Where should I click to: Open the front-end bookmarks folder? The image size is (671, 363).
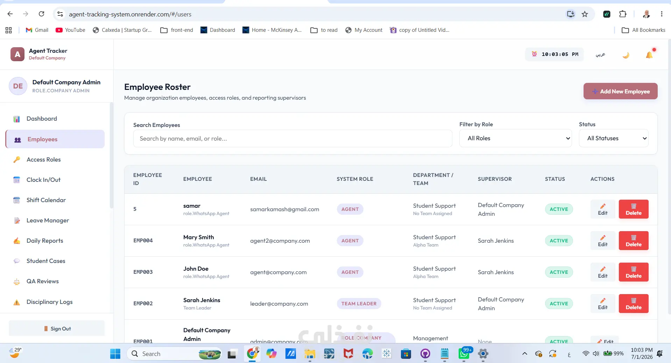[x=177, y=30]
